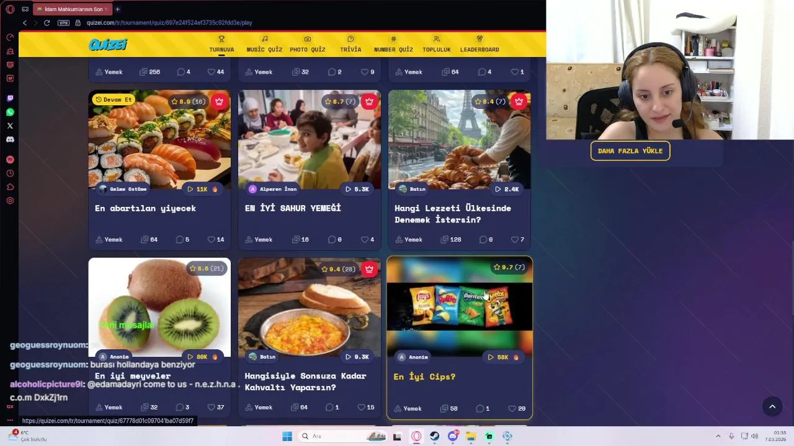
Task: Click crown icon on sushi quiz card
Action: (x=219, y=102)
